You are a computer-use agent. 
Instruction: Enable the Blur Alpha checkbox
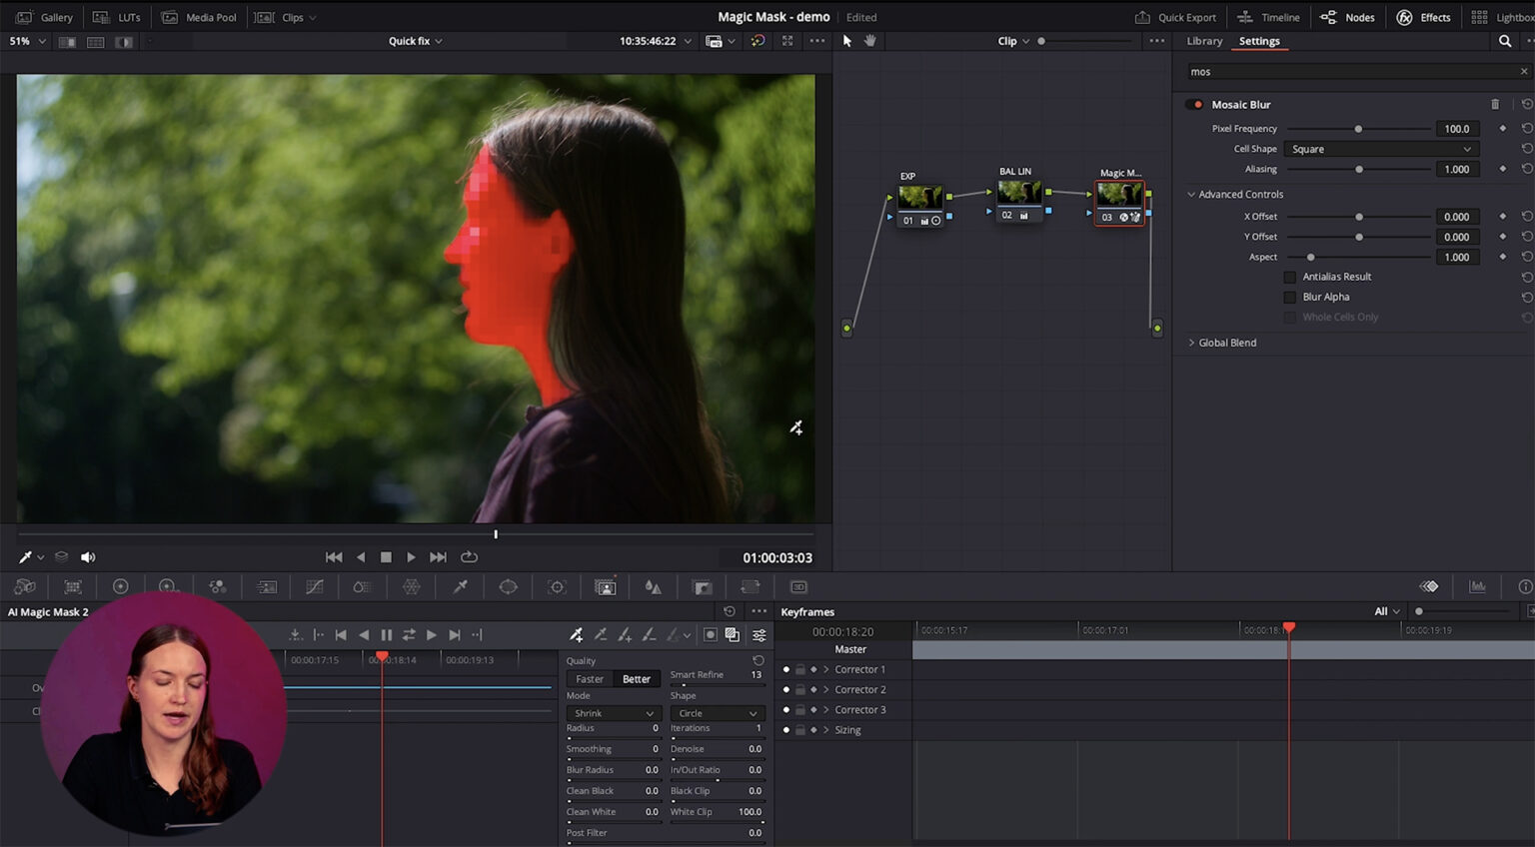point(1289,297)
